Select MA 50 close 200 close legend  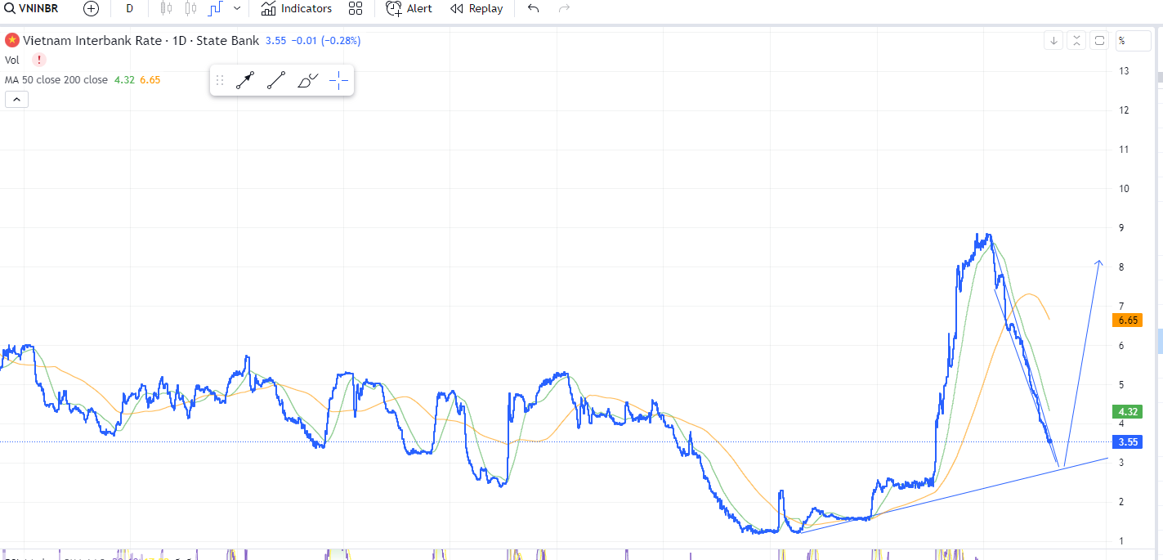click(x=56, y=80)
